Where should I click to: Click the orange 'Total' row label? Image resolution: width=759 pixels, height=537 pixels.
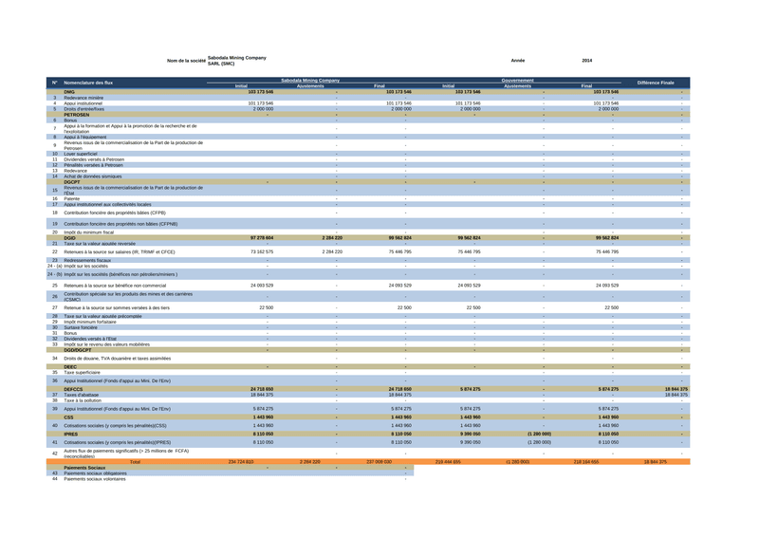[x=135, y=461]
